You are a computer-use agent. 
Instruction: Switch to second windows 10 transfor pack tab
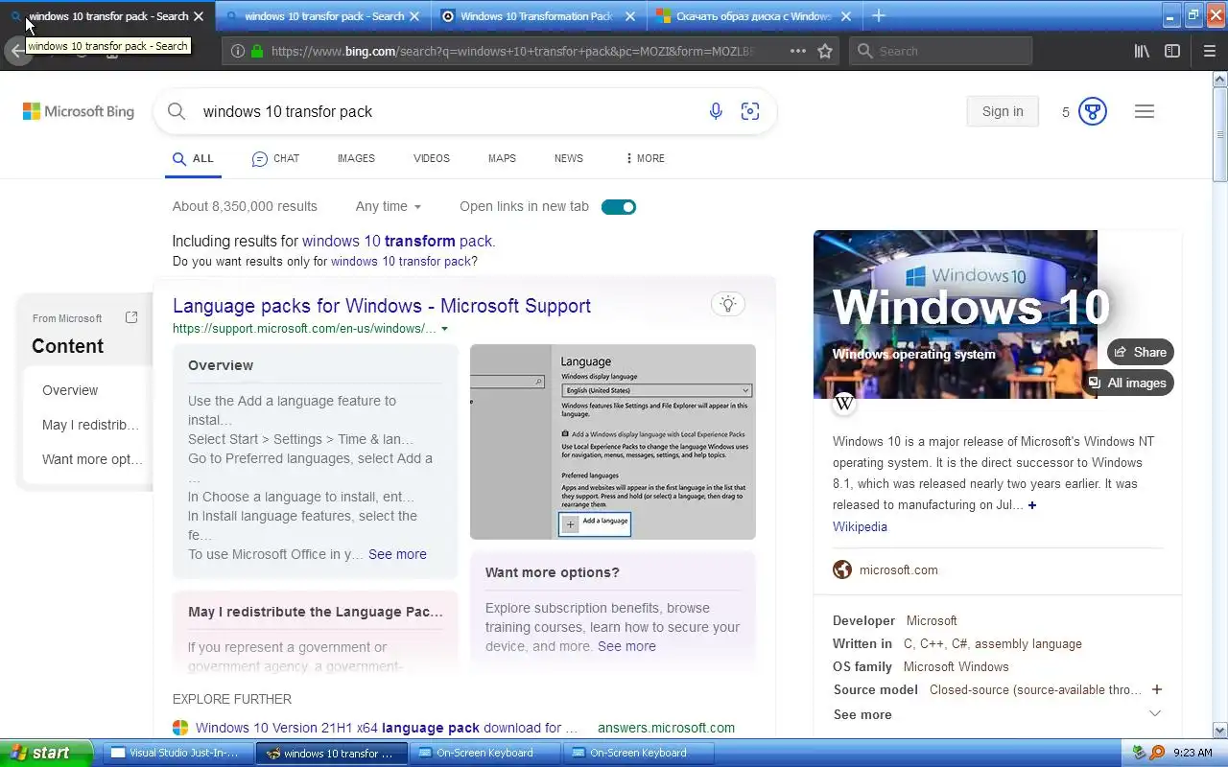tap(323, 16)
